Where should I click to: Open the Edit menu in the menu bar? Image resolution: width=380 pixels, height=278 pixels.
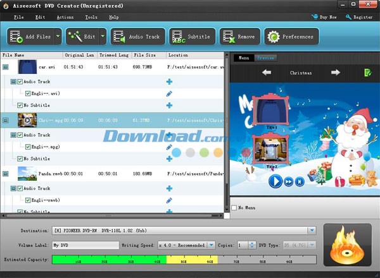click(x=40, y=17)
